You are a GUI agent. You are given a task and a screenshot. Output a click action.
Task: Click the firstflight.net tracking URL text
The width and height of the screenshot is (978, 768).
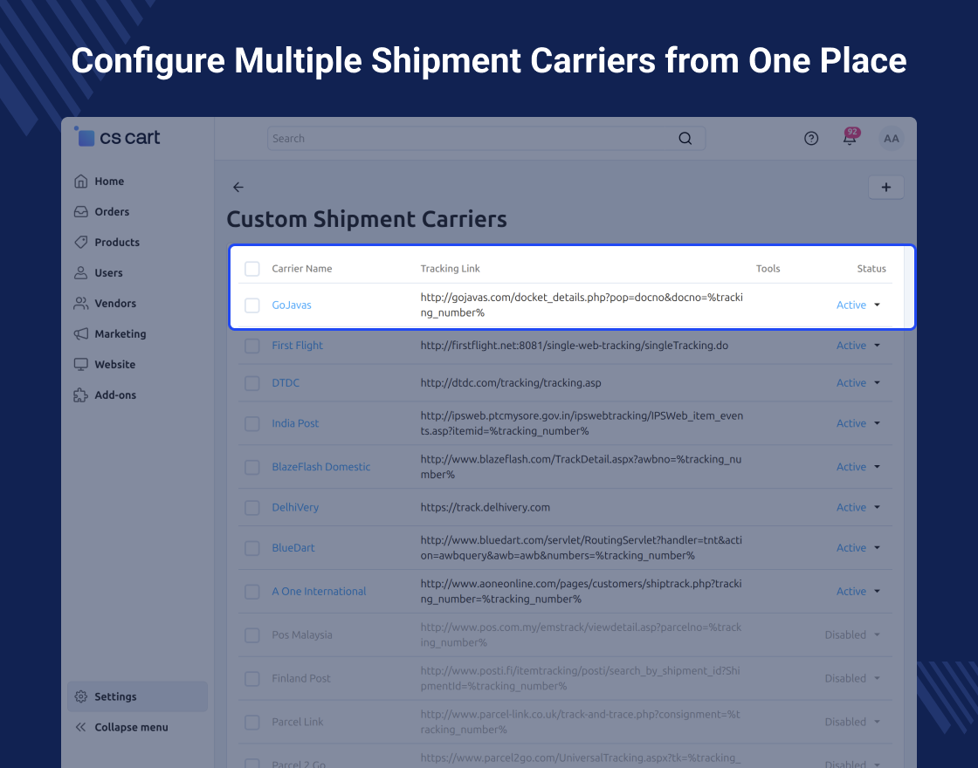point(575,346)
